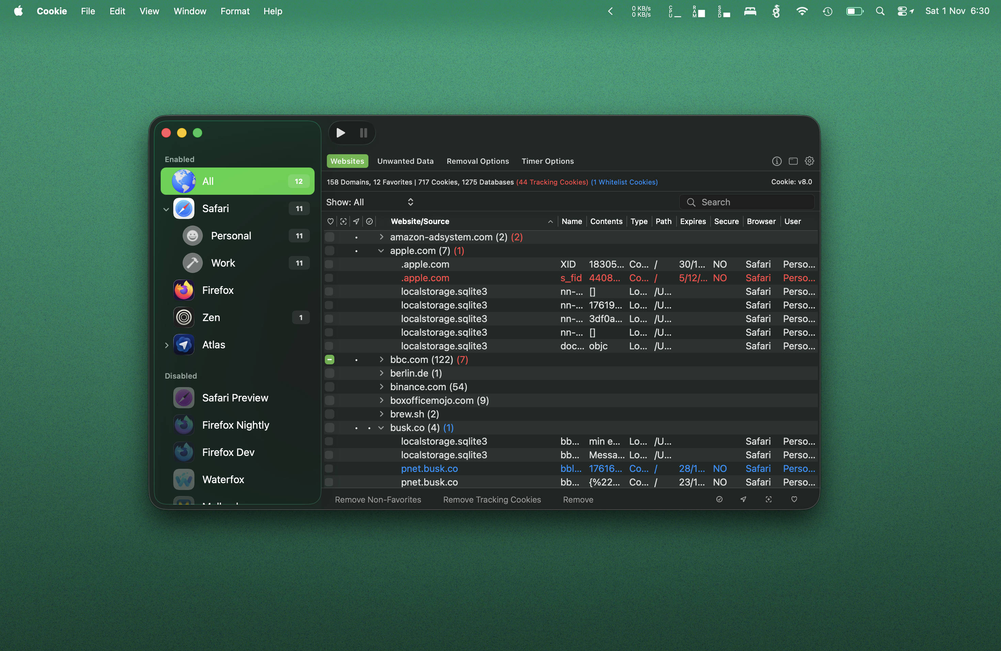1001x651 pixels.
Task: Toggle the checkbox for binance.com
Action: click(x=330, y=387)
